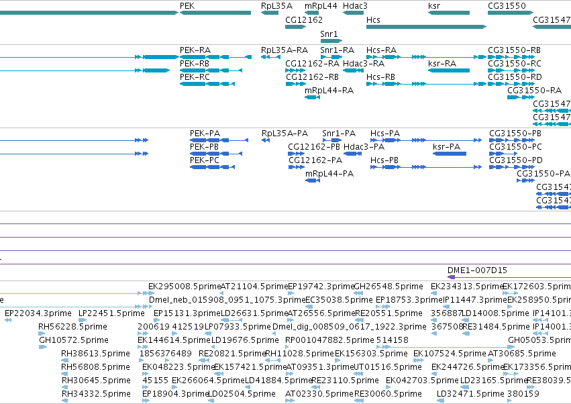The image size is (571, 404).
Task: Click the CG12162-PB protein label
Action: pyautogui.click(x=314, y=147)
